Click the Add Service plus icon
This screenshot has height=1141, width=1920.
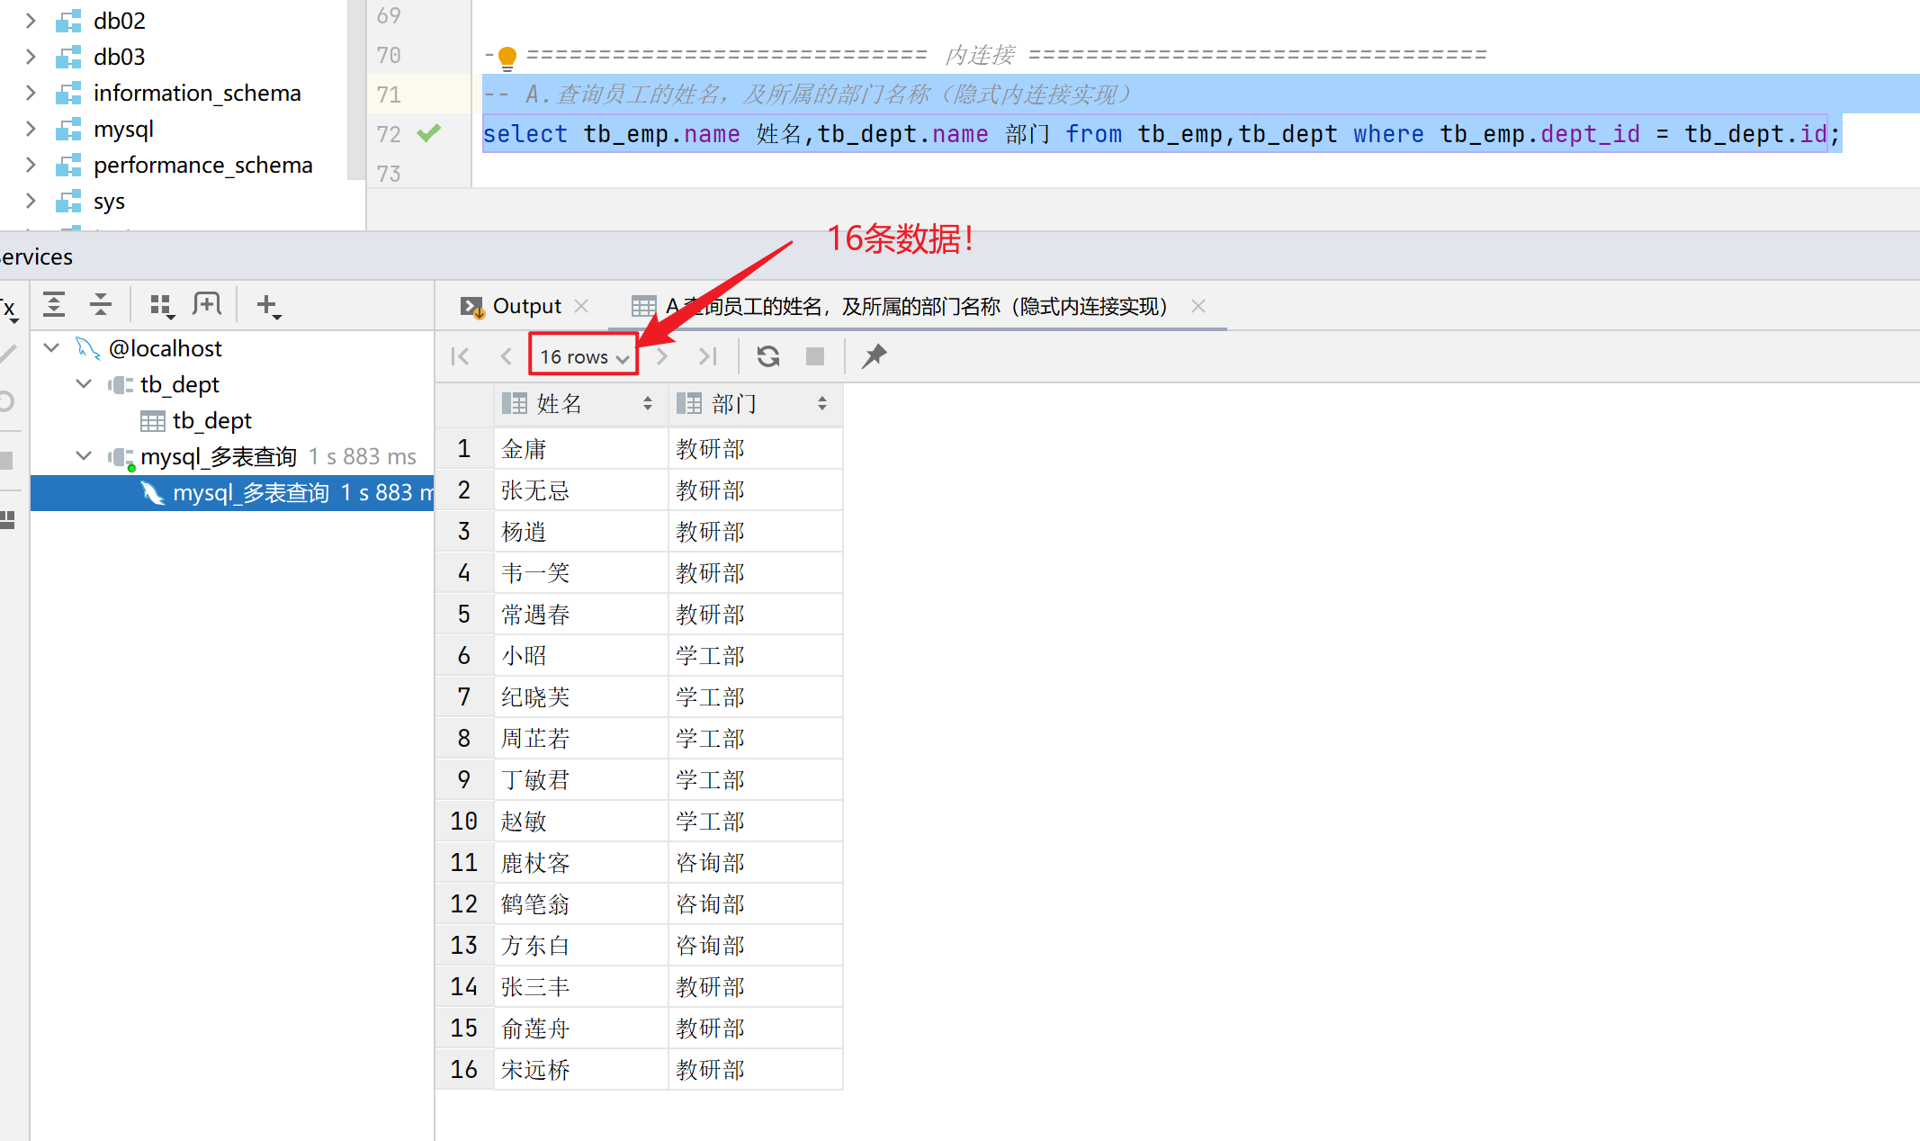[x=268, y=306]
